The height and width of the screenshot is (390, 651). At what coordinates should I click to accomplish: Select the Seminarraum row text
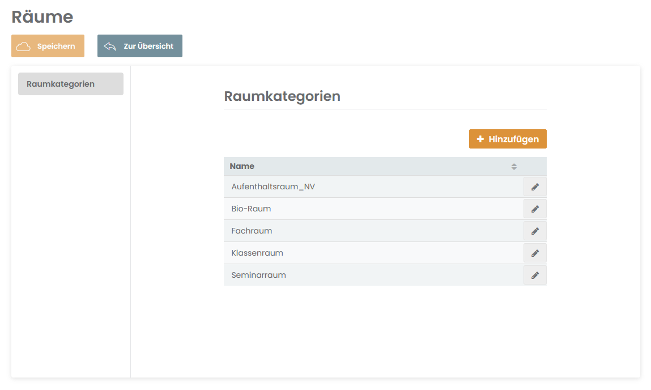(259, 275)
